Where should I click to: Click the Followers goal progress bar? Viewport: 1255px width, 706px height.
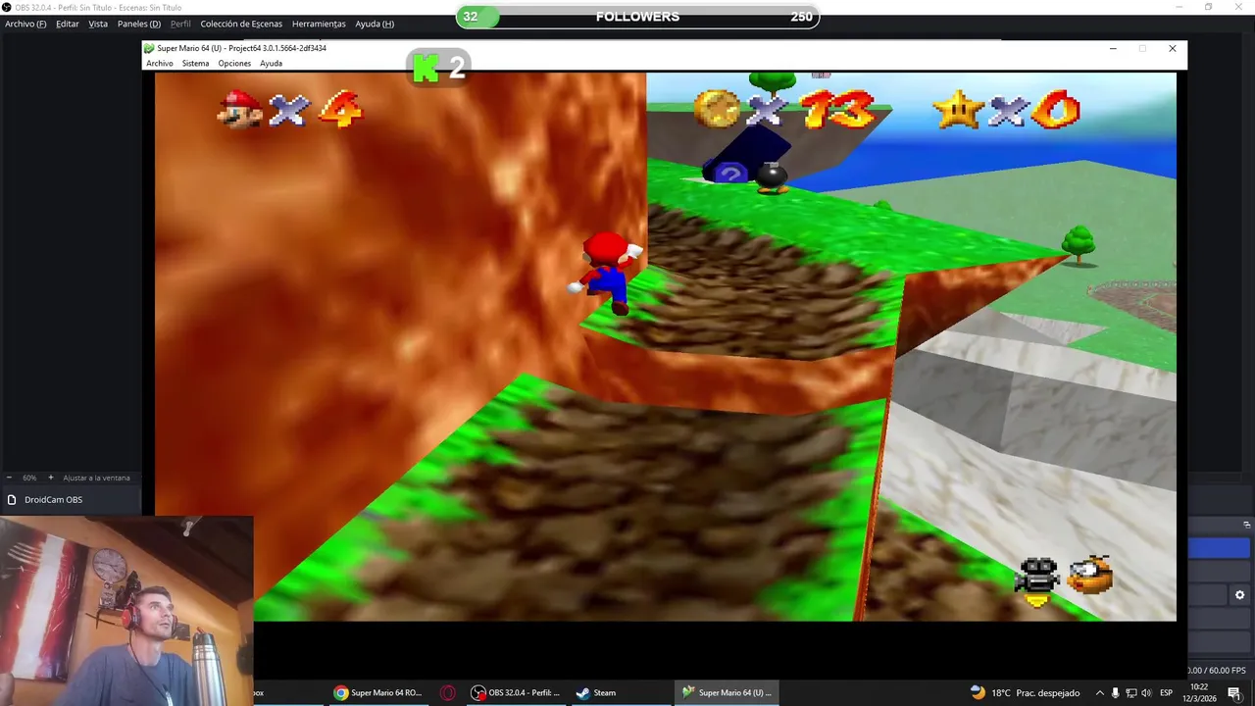pos(637,17)
